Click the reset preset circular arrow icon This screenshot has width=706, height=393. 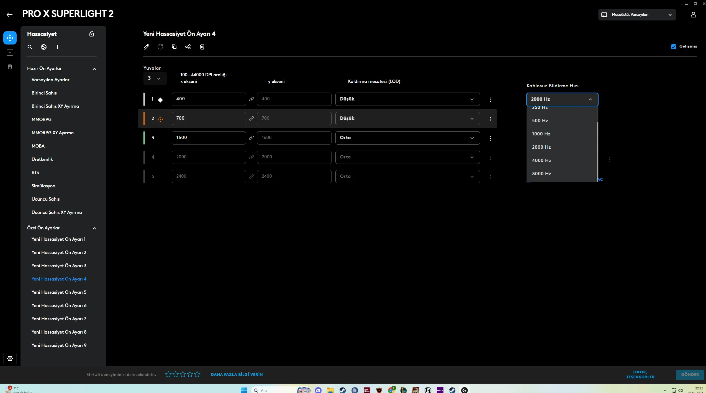(x=160, y=47)
